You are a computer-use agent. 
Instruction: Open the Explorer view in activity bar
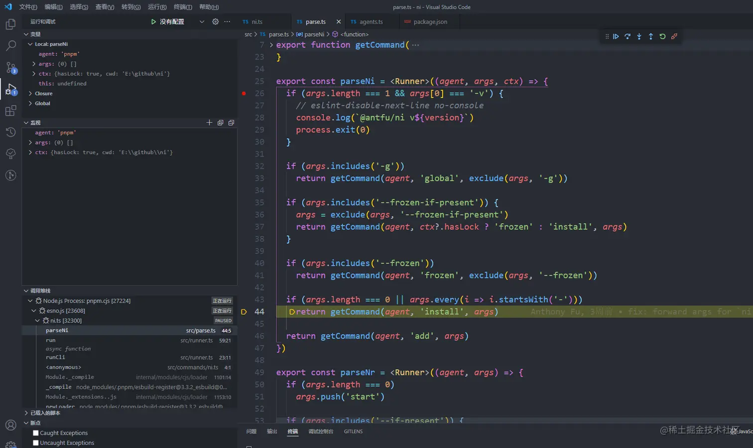click(10, 24)
